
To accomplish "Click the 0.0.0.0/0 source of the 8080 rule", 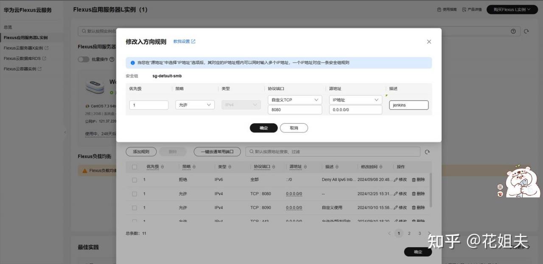I will tap(294, 194).
